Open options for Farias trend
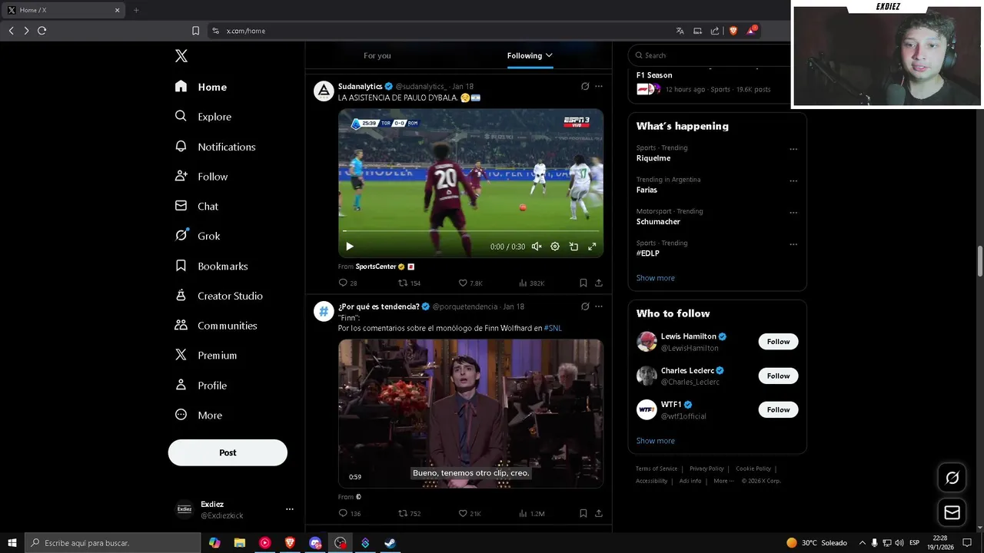984x553 pixels. pos(793,181)
